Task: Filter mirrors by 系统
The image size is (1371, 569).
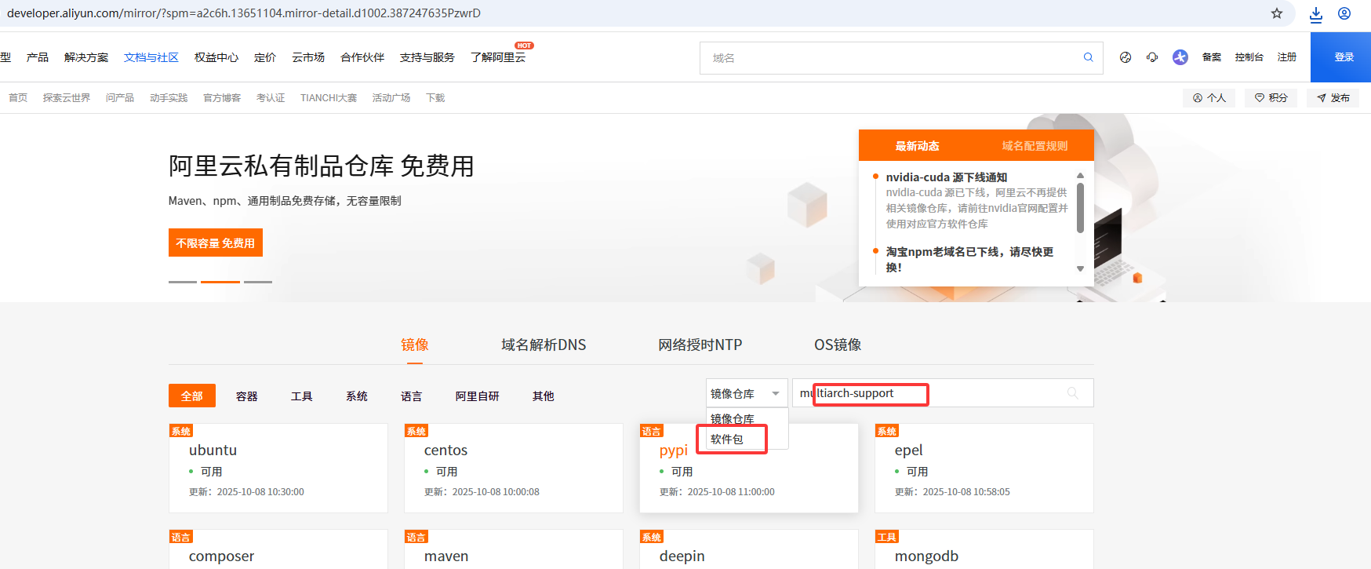Action: (357, 396)
